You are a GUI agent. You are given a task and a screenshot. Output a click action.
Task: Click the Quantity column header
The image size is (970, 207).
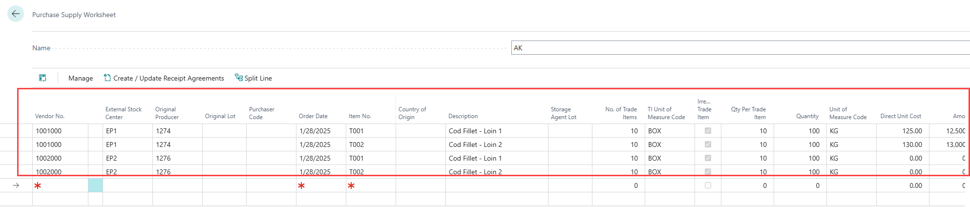point(807,116)
